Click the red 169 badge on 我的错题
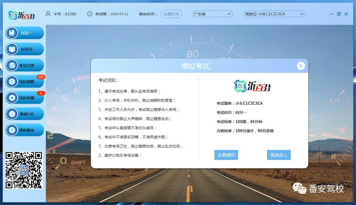This screenshot has width=356, height=205. coord(41,77)
